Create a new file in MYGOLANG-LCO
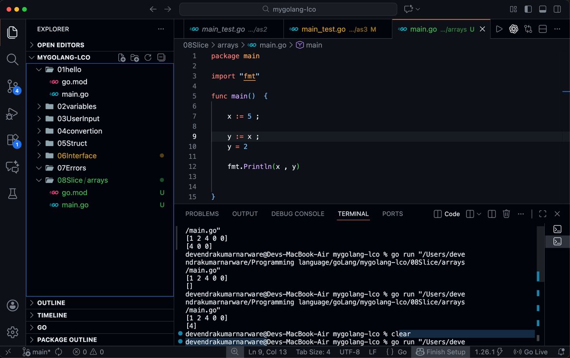This screenshot has width=570, height=358. [122, 57]
